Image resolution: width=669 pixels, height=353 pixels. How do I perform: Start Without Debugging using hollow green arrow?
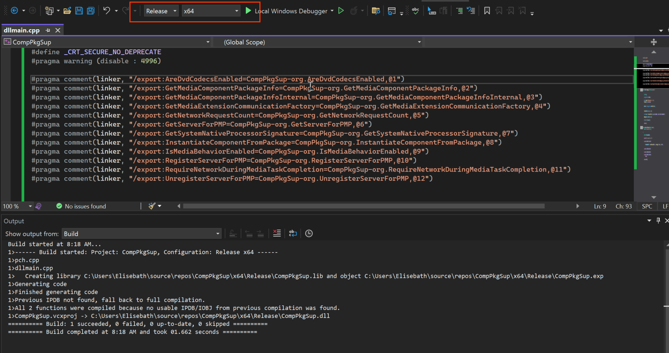point(341,11)
